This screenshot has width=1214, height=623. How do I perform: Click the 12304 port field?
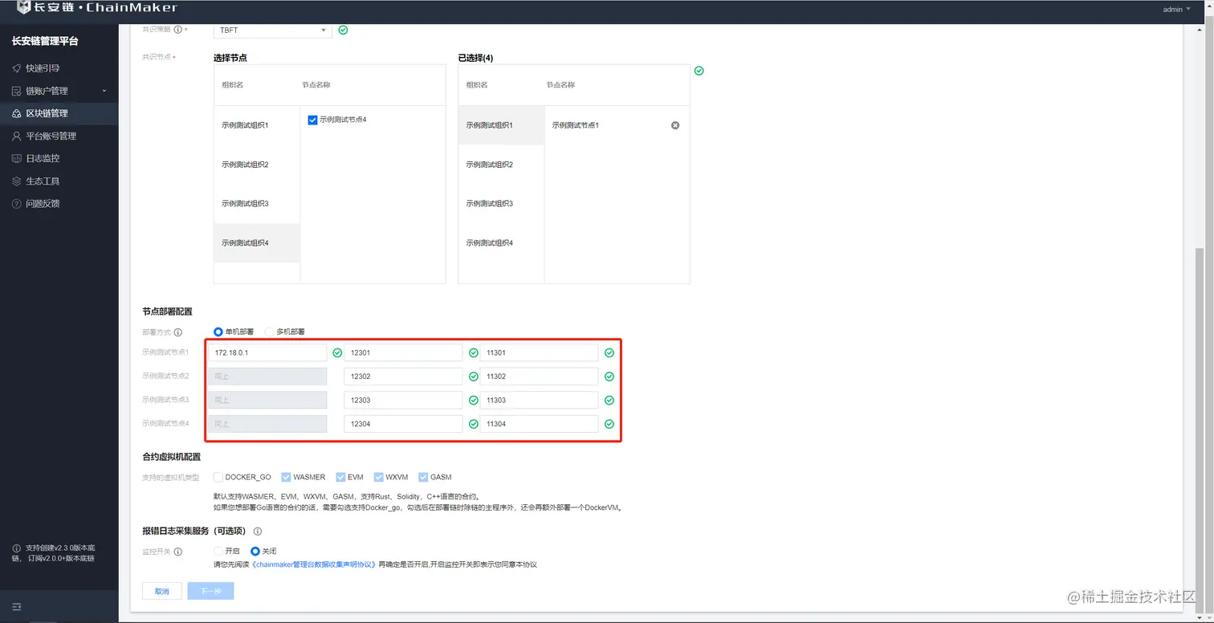click(x=403, y=424)
